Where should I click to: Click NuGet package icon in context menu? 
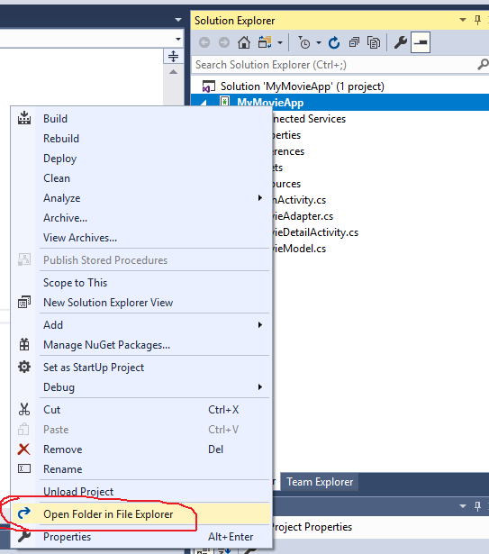coord(24,344)
